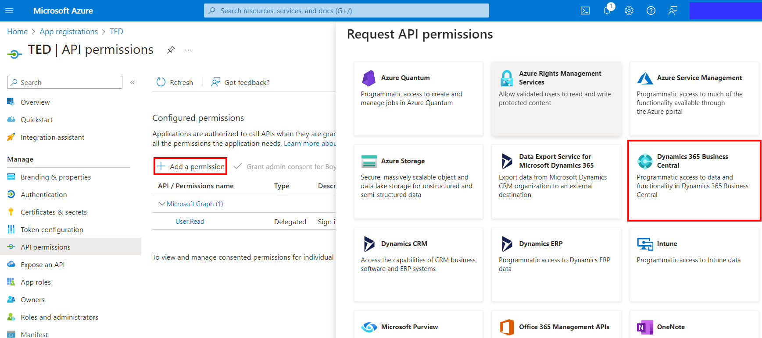Click the checkmark icon of Grant admin consent

click(238, 166)
